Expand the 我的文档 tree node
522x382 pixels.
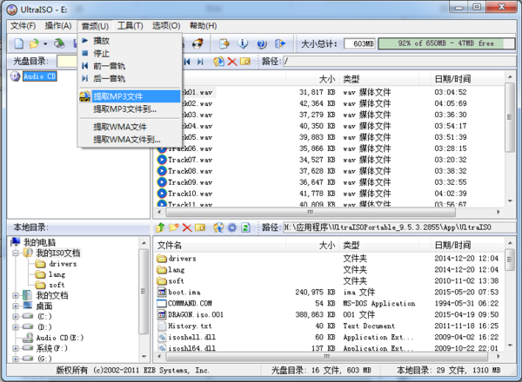16,295
